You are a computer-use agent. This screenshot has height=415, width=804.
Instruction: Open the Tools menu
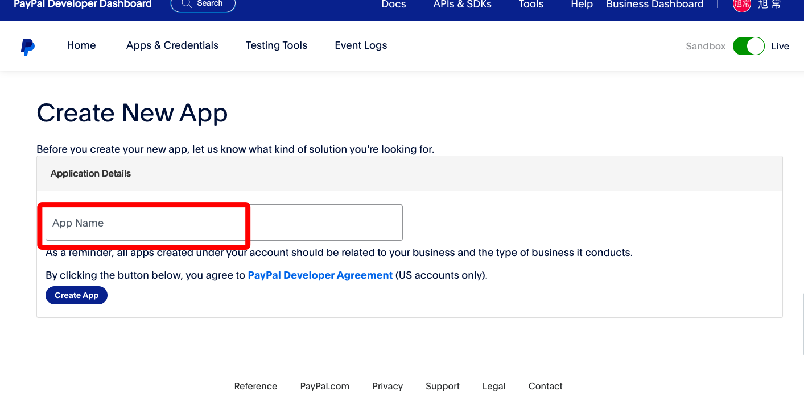531,5
